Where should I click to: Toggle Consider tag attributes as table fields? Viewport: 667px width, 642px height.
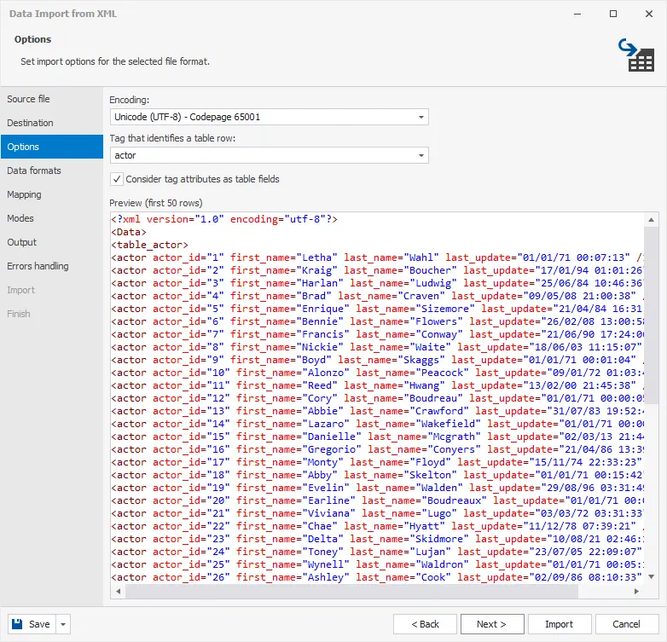117,179
